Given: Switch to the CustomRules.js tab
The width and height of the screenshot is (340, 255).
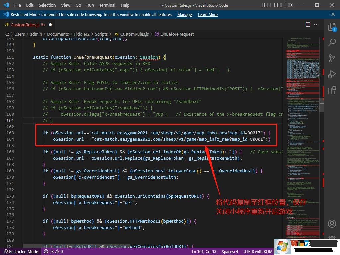Looking at the screenshot, I should click(25, 24).
